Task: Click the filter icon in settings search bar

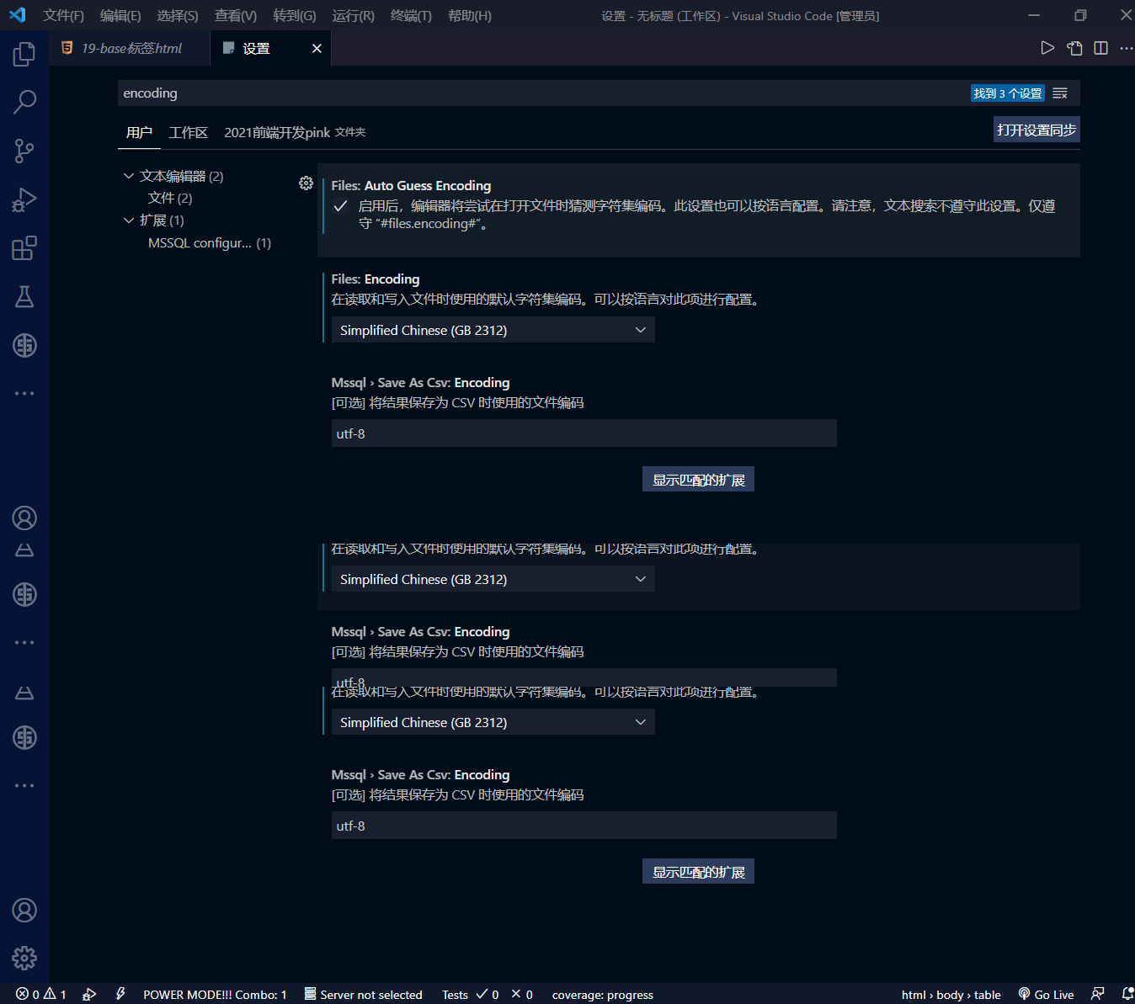Action: click(1060, 93)
